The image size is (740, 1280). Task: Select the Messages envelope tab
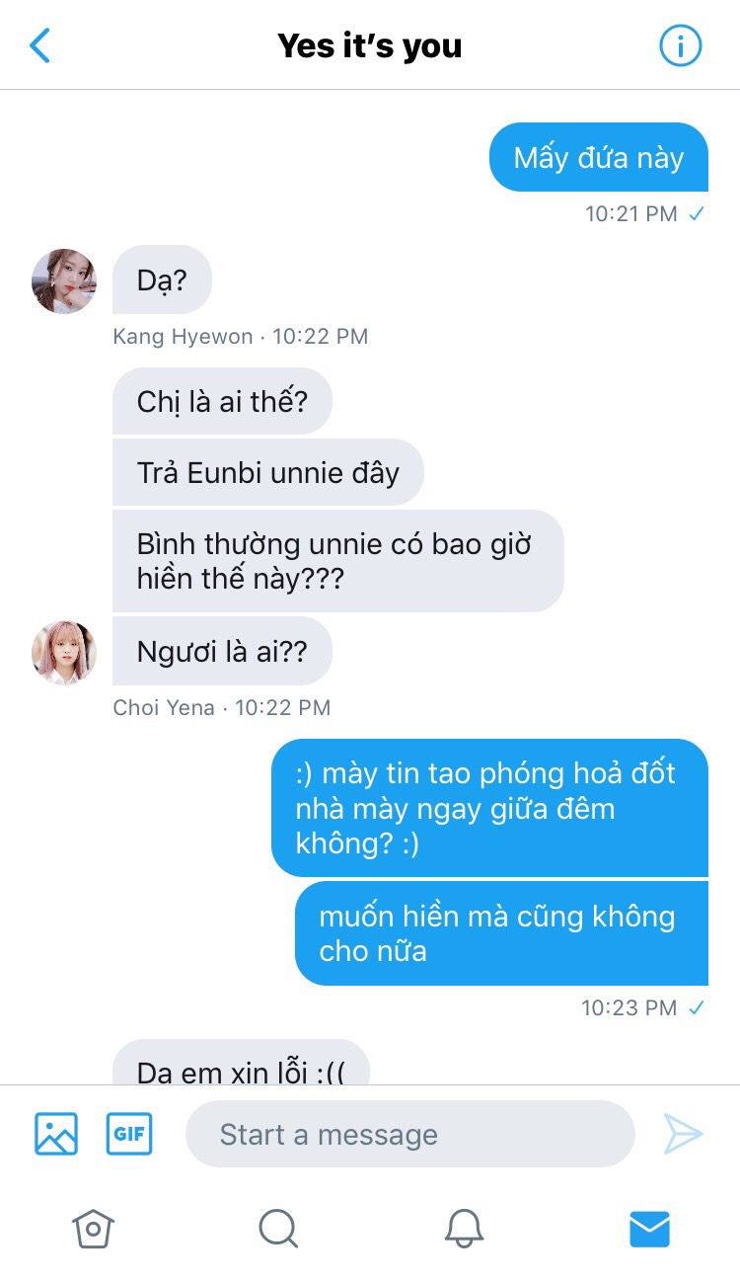click(649, 1229)
